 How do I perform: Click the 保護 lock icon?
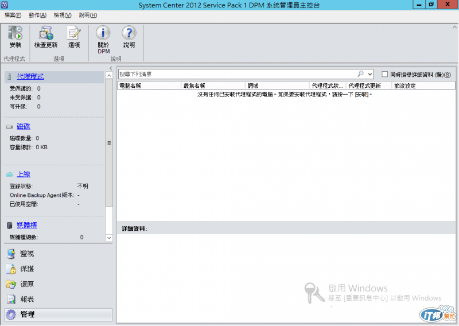click(11, 269)
